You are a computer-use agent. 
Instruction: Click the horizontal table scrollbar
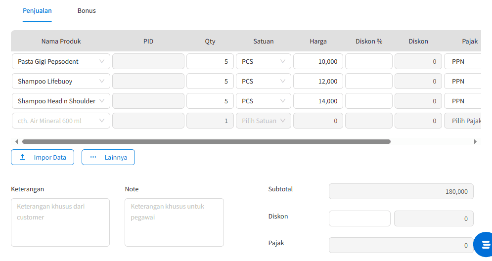click(207, 142)
